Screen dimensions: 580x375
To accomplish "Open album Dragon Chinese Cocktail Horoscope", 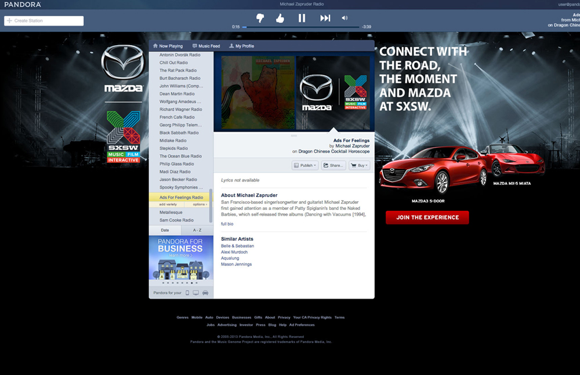I will [334, 151].
